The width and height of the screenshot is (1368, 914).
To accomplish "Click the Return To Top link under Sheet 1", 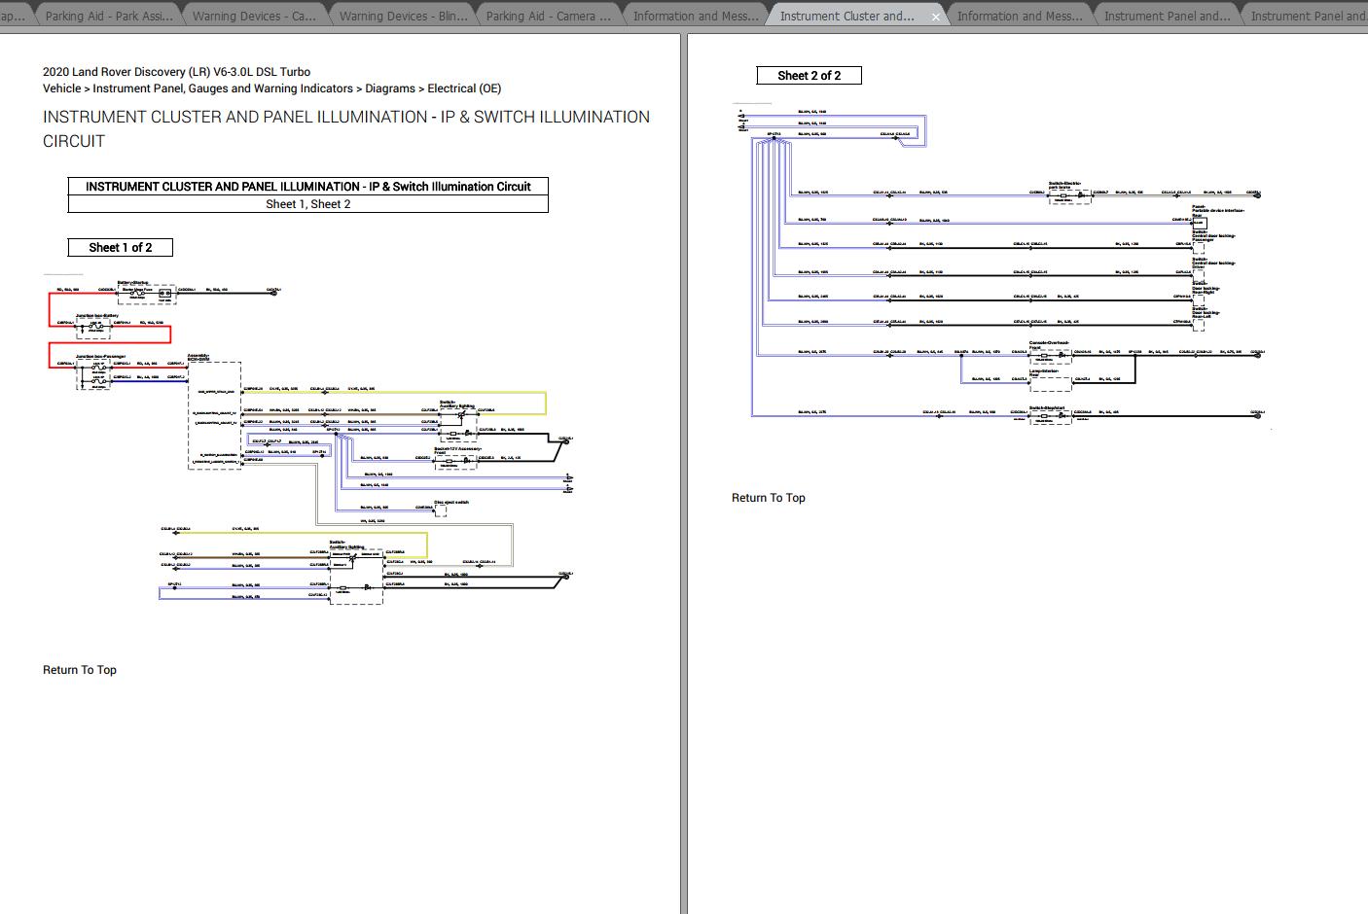I will pos(79,670).
